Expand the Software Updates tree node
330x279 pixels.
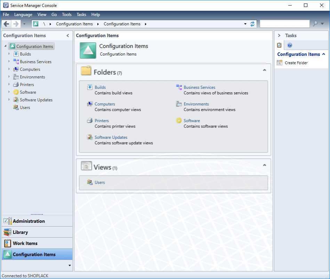click(x=9, y=99)
